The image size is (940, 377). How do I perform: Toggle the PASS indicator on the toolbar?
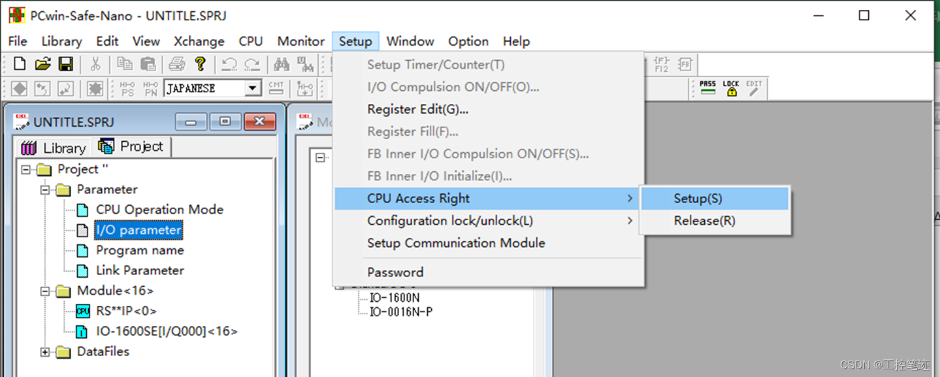click(707, 88)
